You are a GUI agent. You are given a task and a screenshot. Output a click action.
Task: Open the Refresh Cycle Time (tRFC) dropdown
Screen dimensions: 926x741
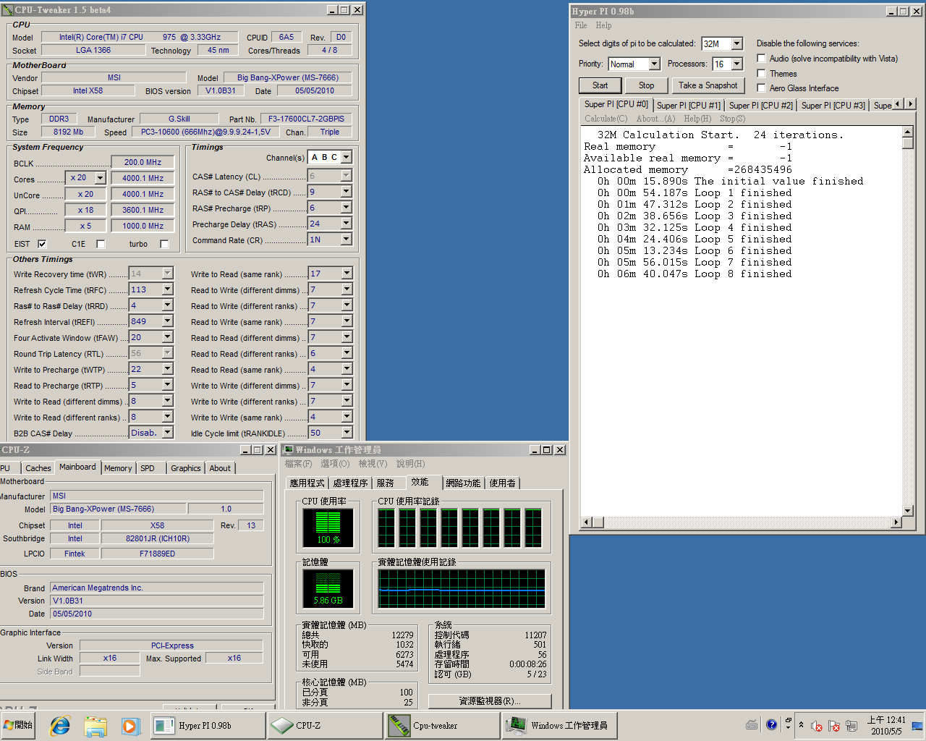tap(167, 289)
